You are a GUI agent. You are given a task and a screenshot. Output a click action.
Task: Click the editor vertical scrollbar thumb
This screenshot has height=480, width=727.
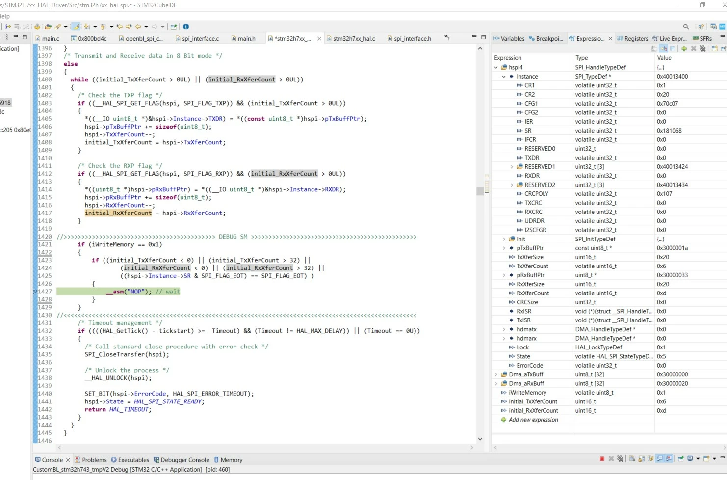[480, 191]
